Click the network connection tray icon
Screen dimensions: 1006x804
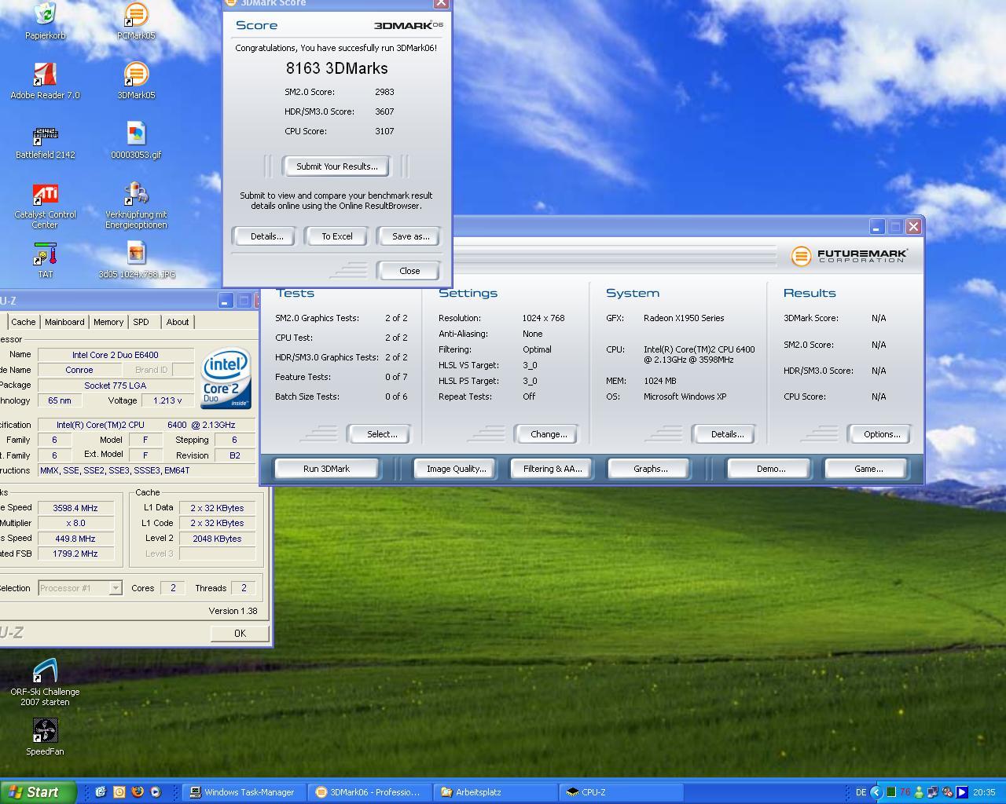(933, 792)
